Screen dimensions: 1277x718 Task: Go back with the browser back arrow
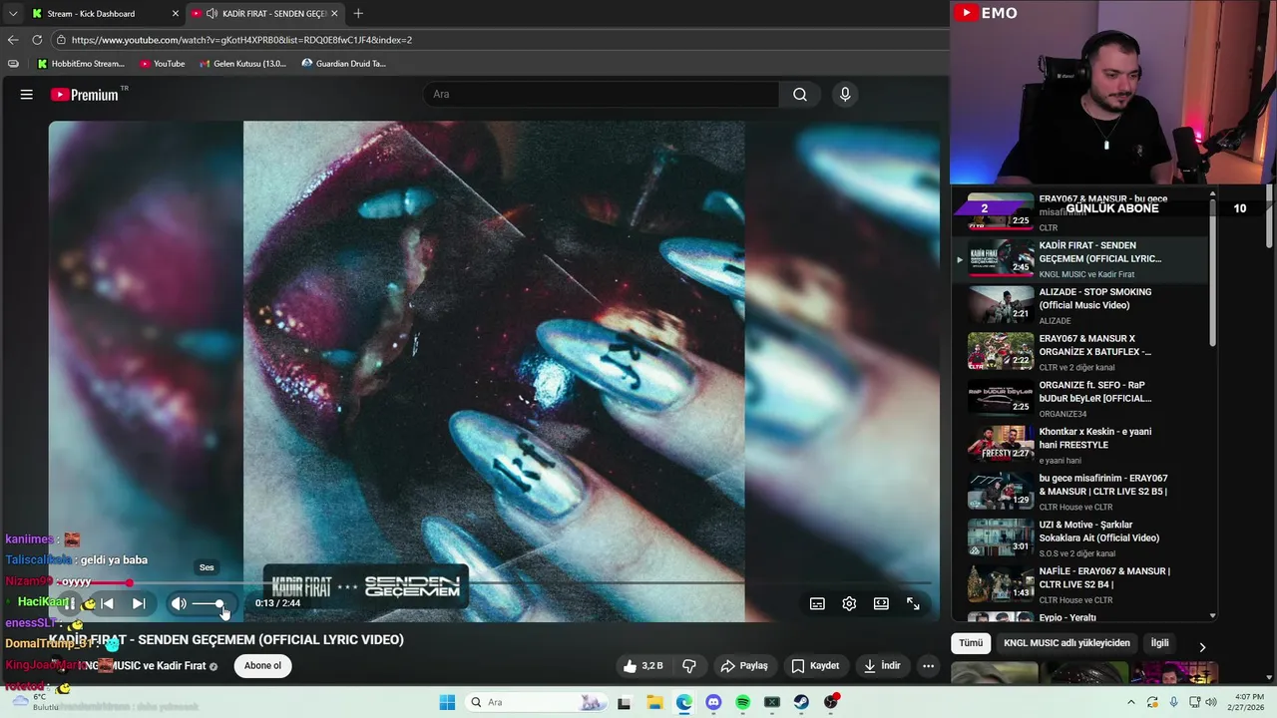(13, 40)
